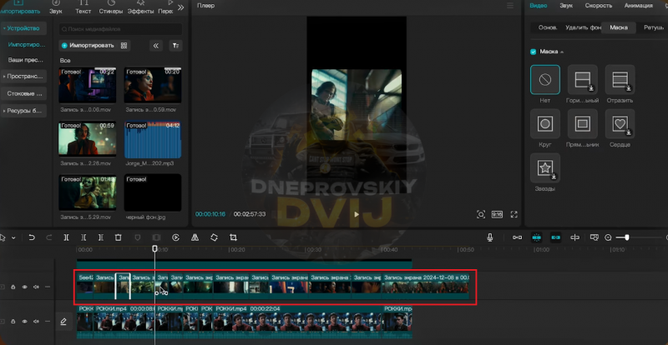Viewport: 668px width, 345px height.
Task: Click the player focus zoom target icon
Action: 481,214
